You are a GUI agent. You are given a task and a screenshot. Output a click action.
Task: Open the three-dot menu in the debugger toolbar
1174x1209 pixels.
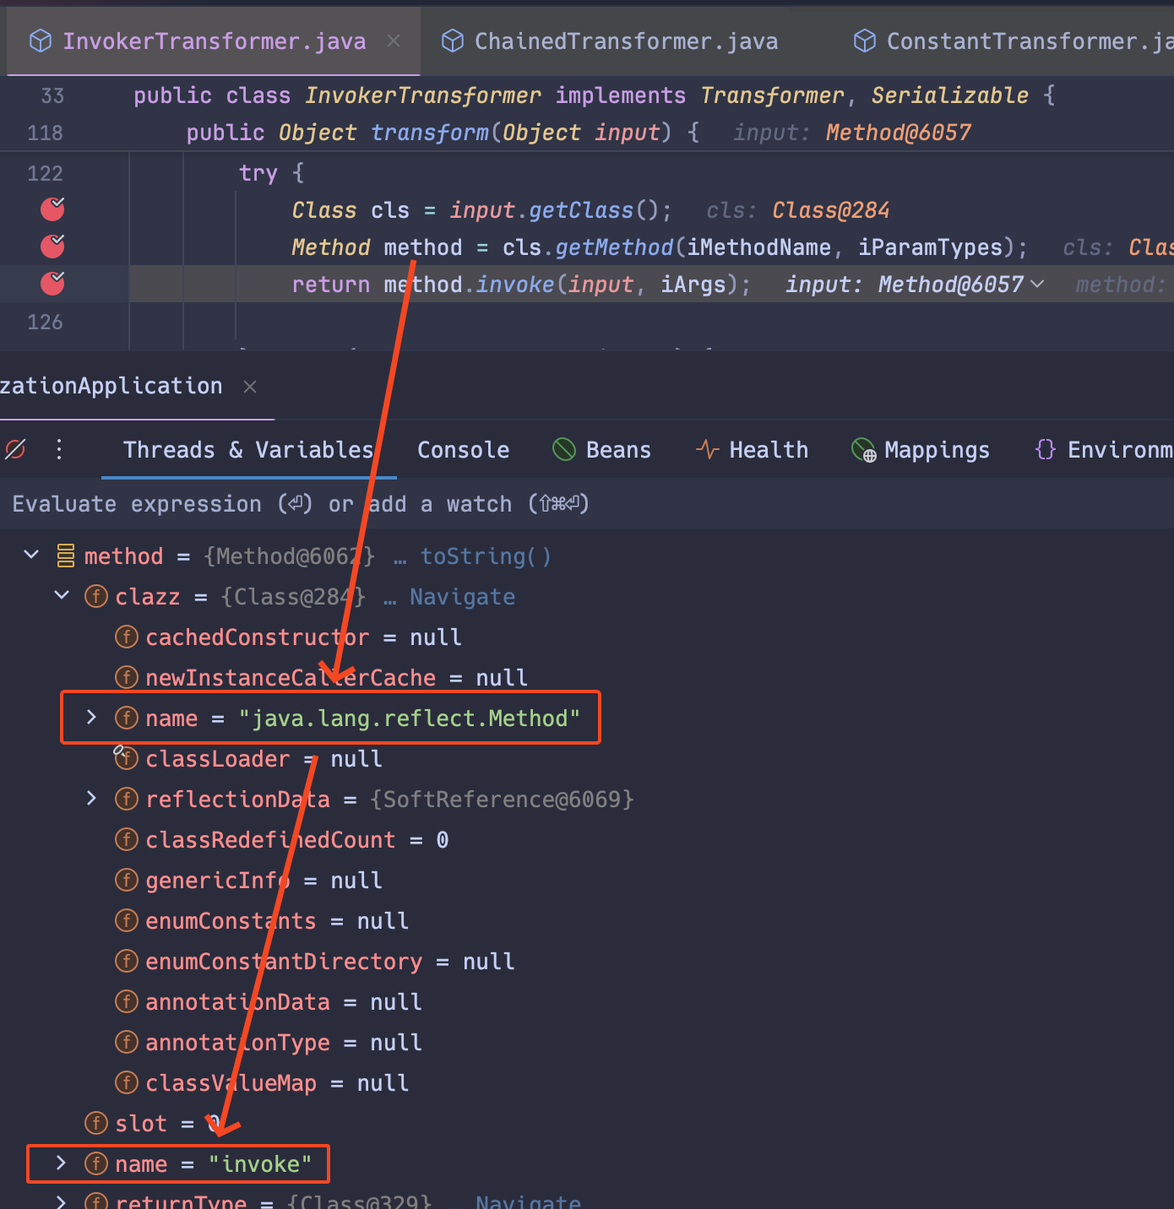point(58,449)
